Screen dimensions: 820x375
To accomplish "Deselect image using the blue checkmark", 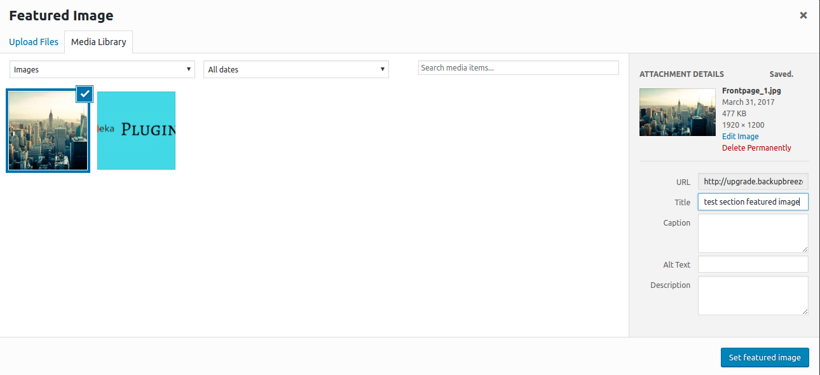I will (x=85, y=93).
